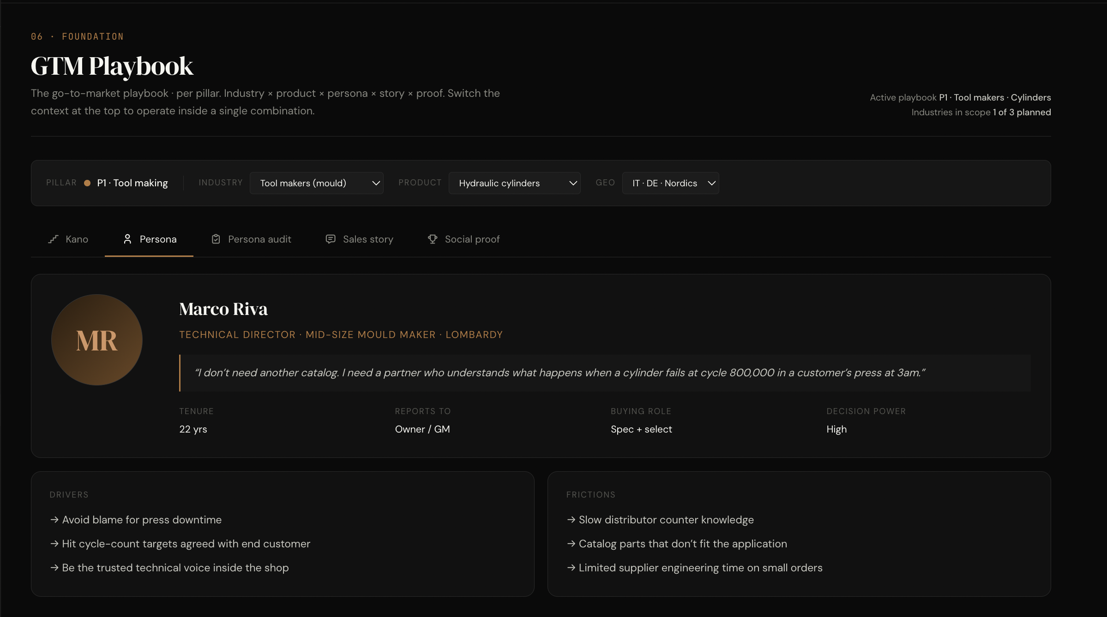Image resolution: width=1107 pixels, height=617 pixels.
Task: Select the Persona tab
Action: 149,239
